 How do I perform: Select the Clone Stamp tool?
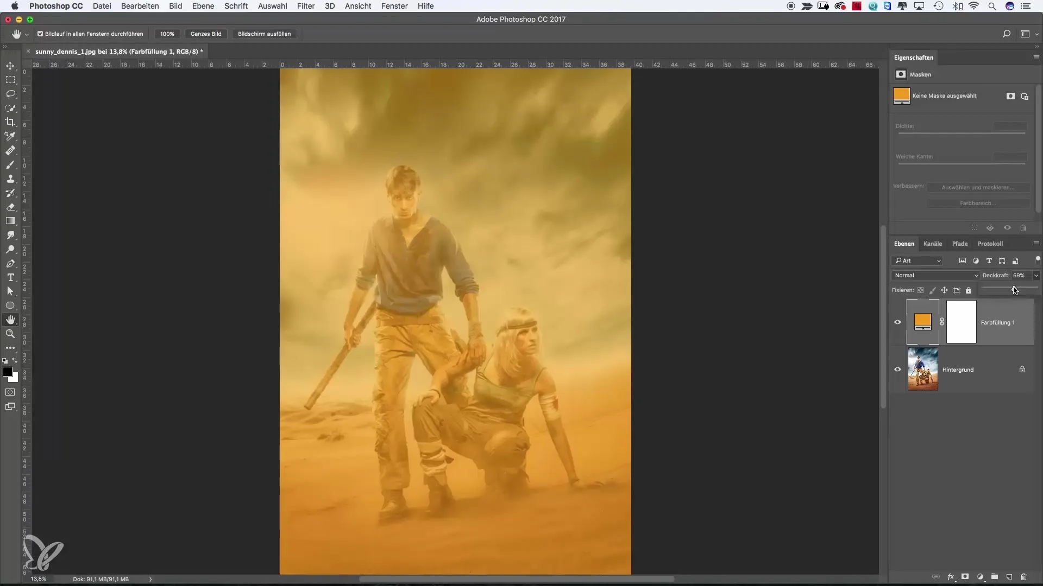coord(10,179)
